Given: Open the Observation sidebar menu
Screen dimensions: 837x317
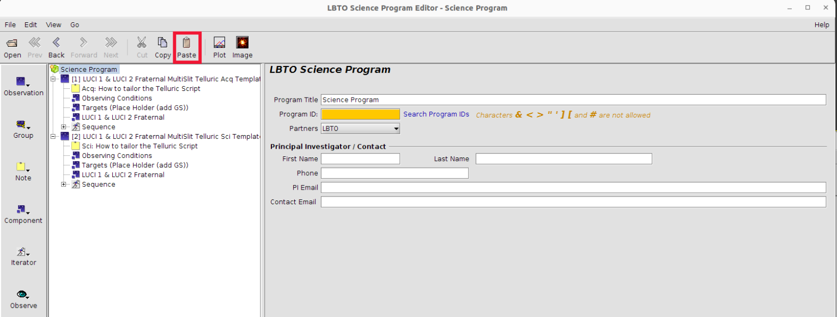Looking at the screenshot, I should click(x=23, y=86).
